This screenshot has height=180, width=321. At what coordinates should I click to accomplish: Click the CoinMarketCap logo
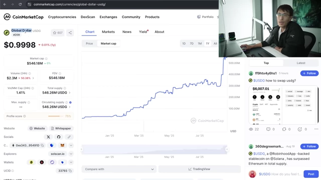pyautogui.click(x=24, y=17)
